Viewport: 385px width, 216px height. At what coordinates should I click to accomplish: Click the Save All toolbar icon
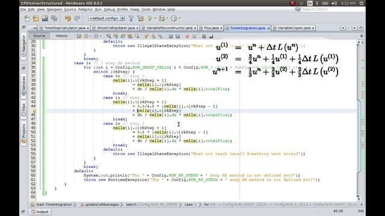54,19
